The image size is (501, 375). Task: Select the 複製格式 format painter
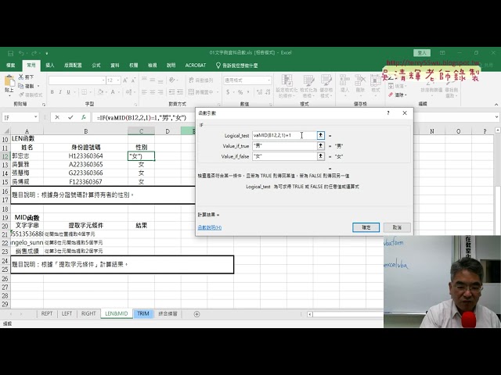point(31,95)
